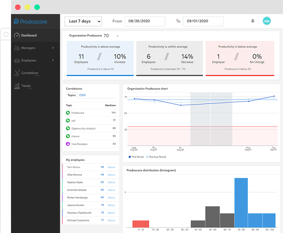
Task: Click the Mentions column header
Action: tap(110, 105)
